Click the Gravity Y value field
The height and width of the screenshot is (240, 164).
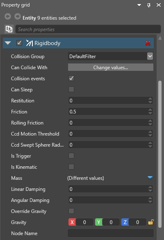(111, 222)
